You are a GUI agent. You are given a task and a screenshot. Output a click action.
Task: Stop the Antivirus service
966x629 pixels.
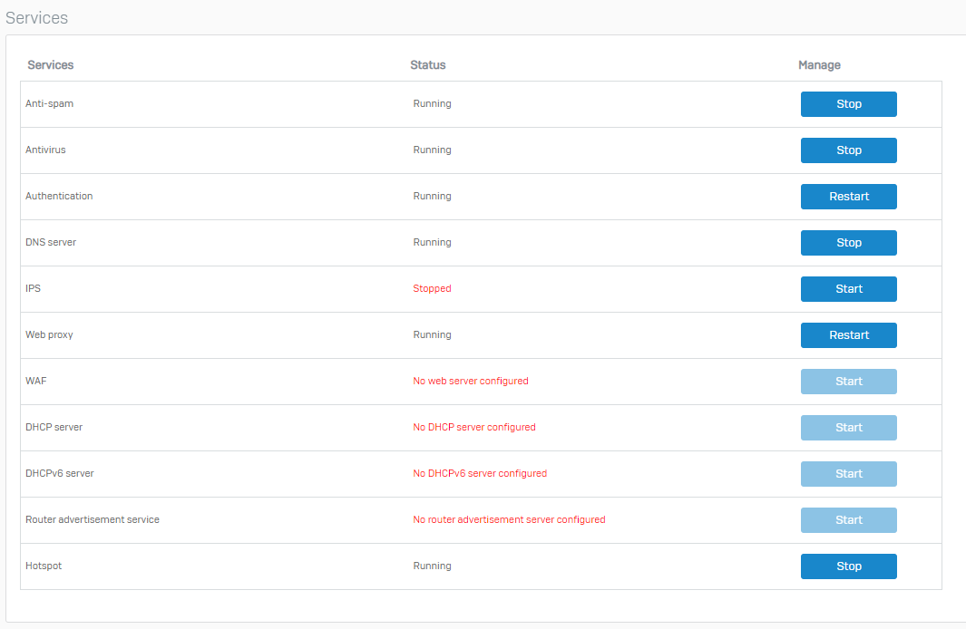848,150
